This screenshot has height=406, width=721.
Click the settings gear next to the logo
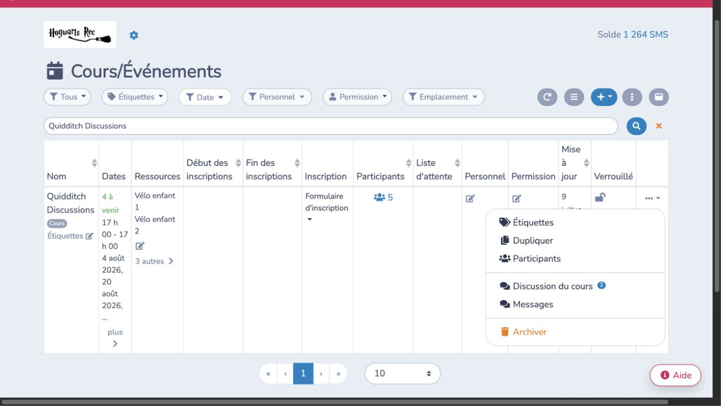133,35
